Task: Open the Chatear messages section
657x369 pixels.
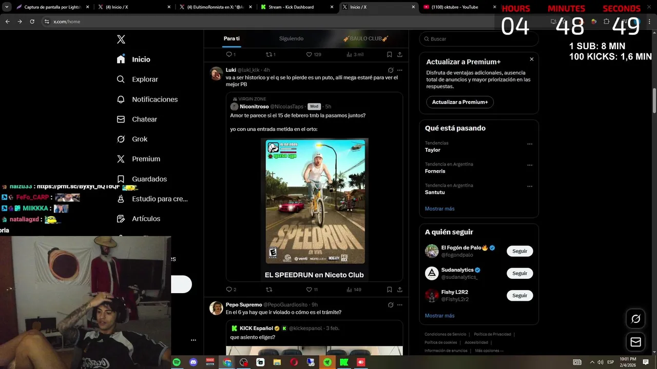Action: (x=137, y=119)
